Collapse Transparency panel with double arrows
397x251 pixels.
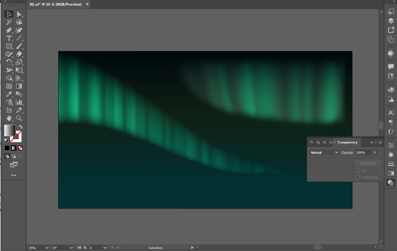coord(372,142)
